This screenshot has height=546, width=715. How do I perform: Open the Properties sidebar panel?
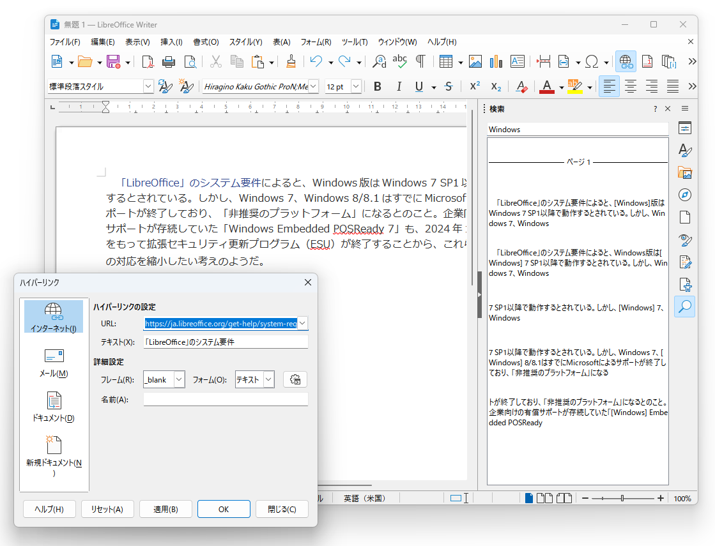click(685, 128)
